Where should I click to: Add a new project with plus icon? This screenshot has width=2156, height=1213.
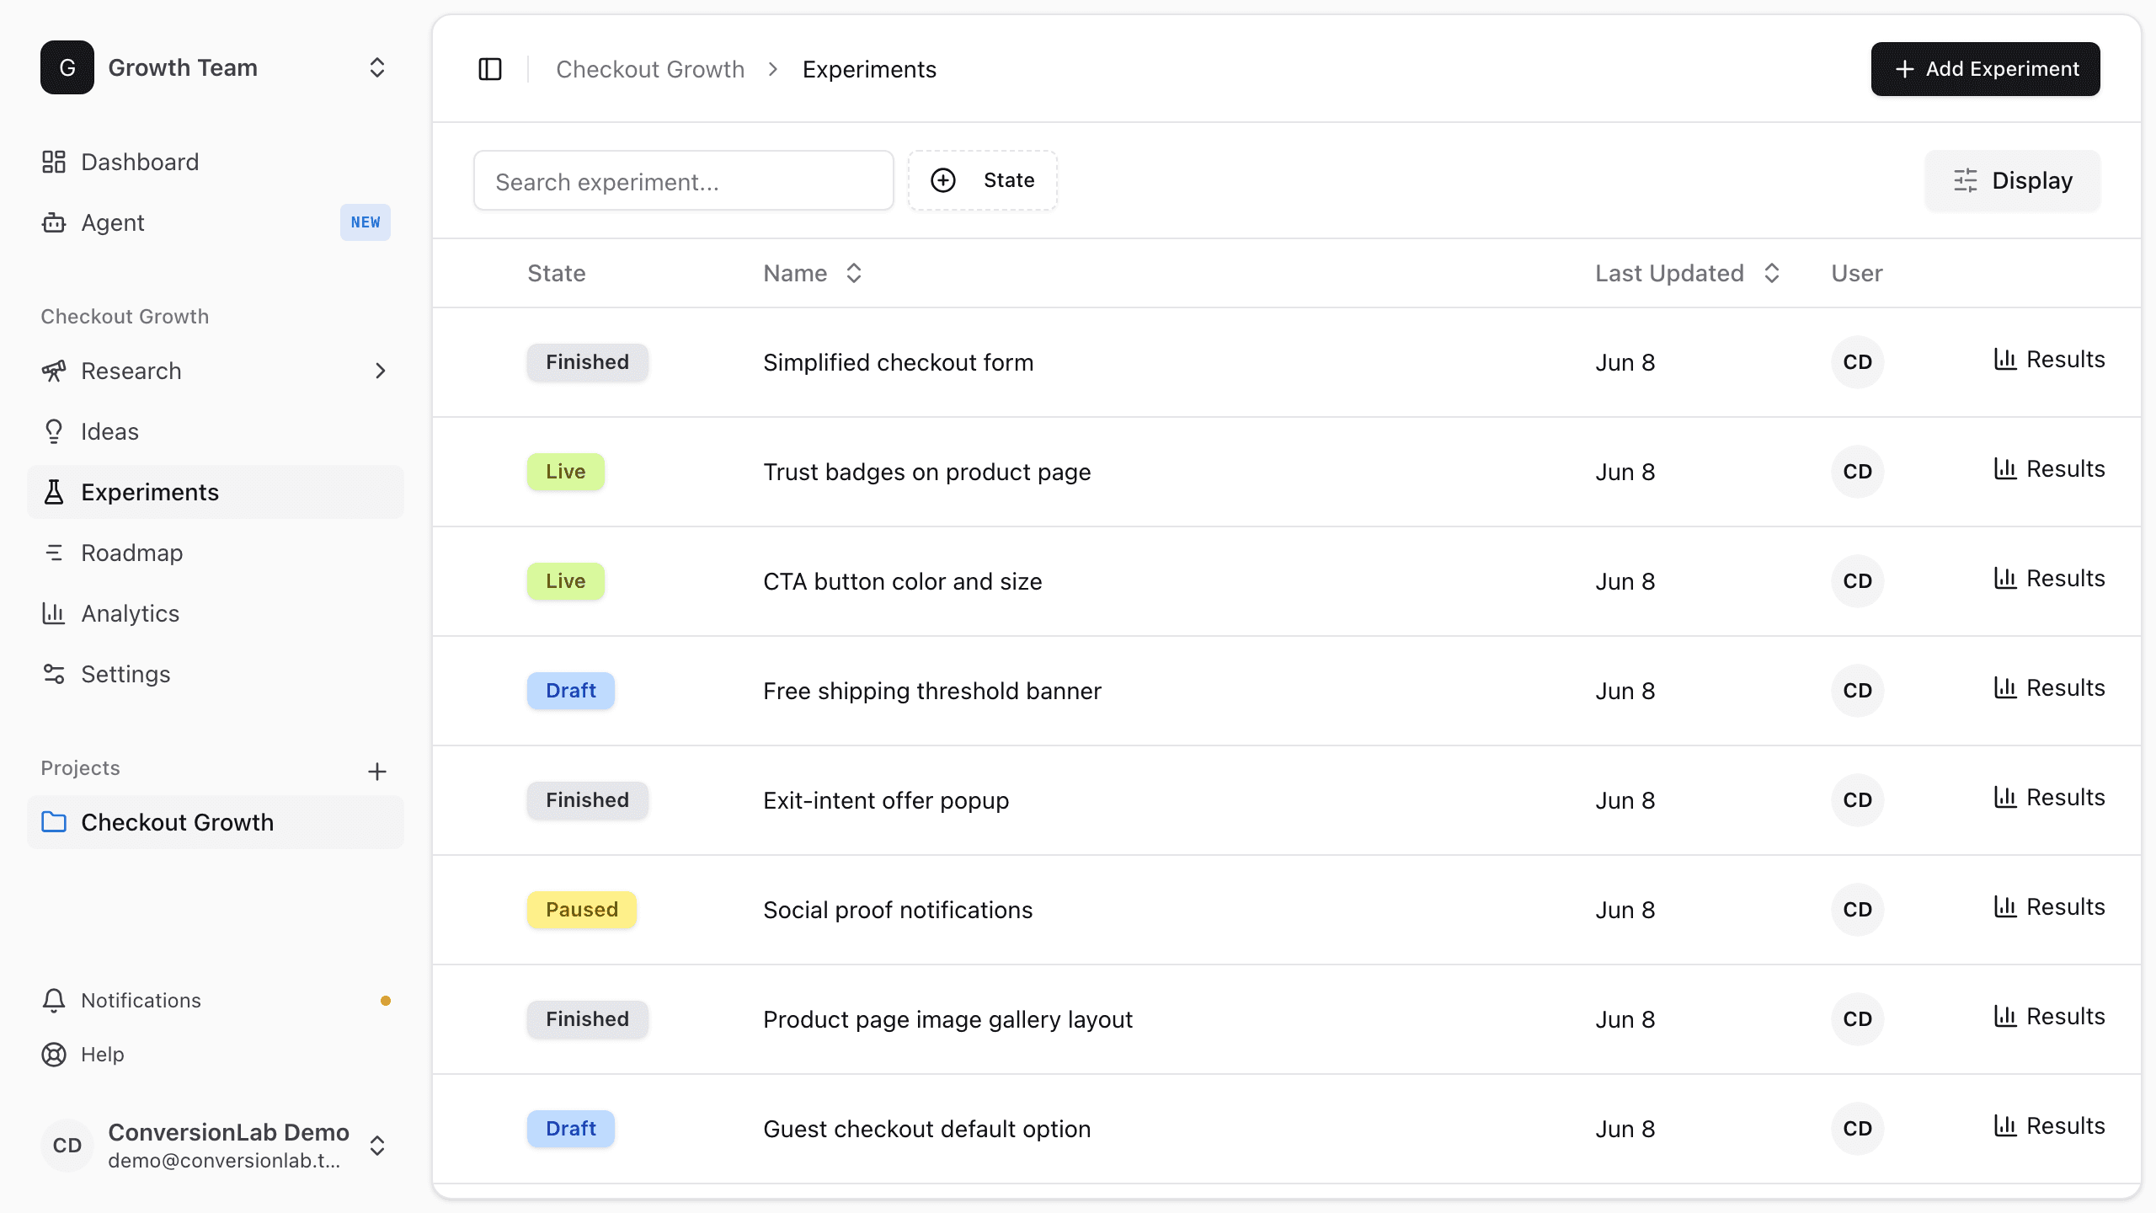pos(377,771)
